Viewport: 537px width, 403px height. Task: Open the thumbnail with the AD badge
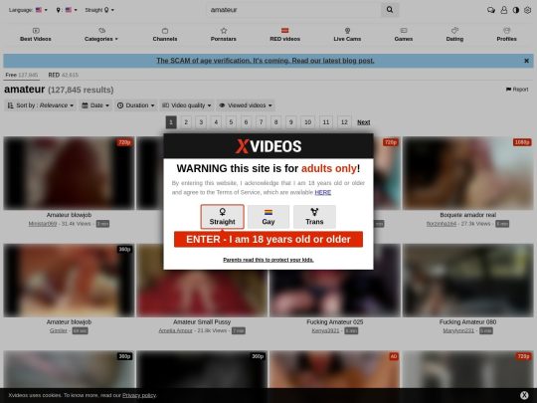334,369
